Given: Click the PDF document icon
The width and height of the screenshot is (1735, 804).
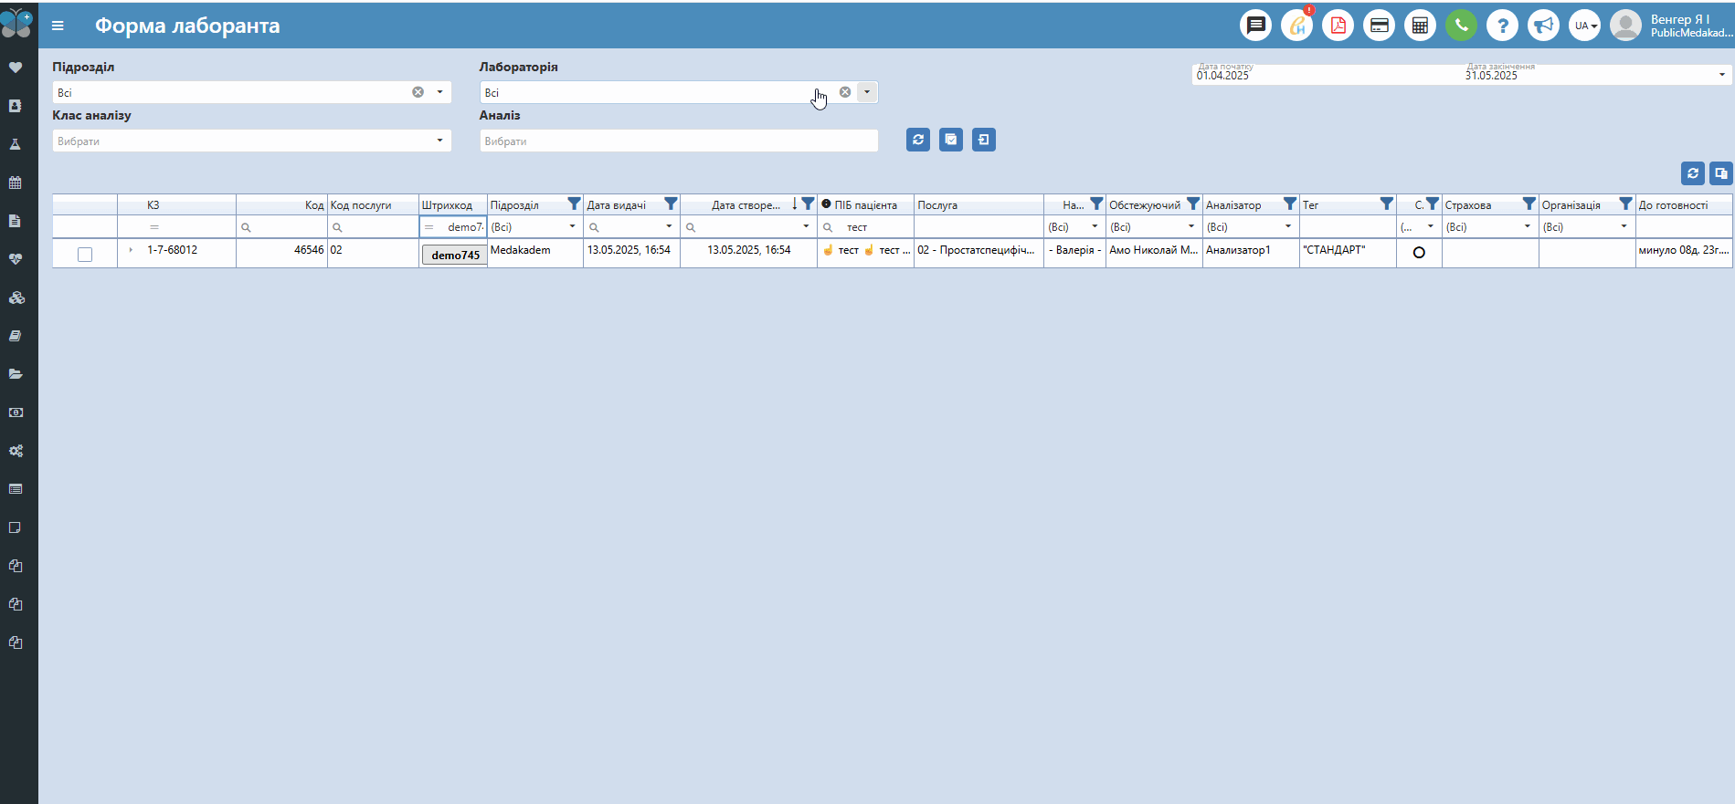Looking at the screenshot, I should (1338, 25).
